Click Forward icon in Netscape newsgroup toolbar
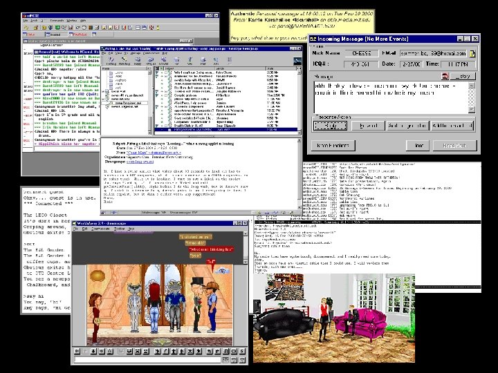Screen dimensions: 498x373 163,61
